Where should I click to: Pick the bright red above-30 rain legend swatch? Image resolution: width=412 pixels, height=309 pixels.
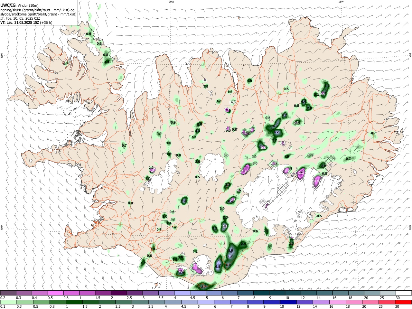click(x=404, y=302)
